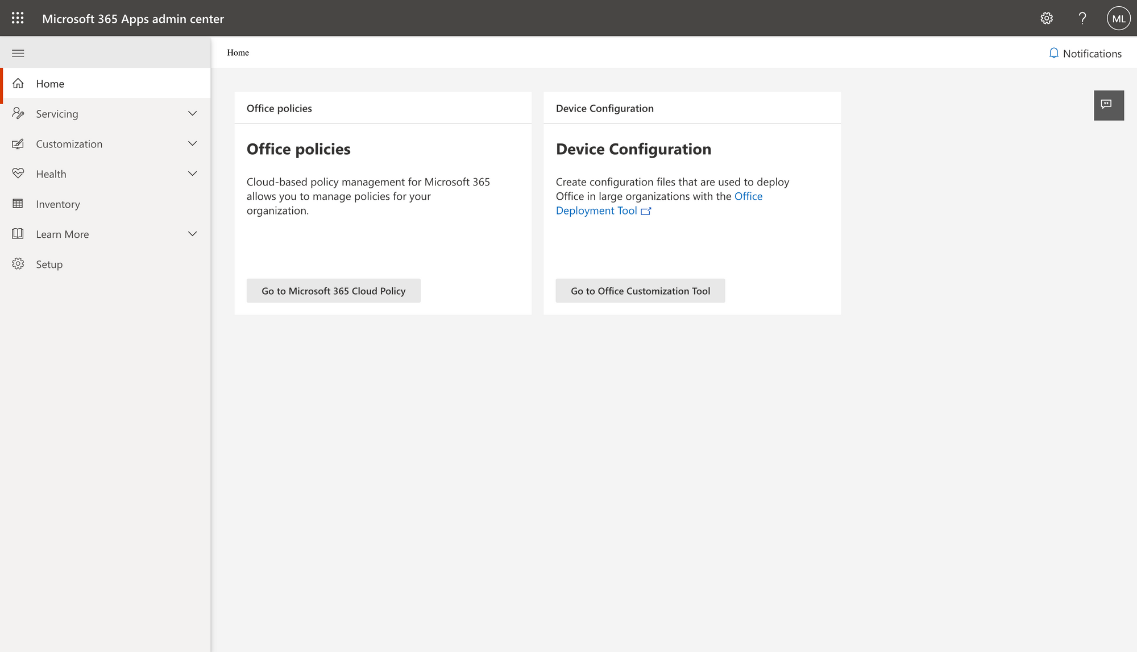Click the Servicing sidebar icon
The width and height of the screenshot is (1137, 652).
click(x=19, y=113)
